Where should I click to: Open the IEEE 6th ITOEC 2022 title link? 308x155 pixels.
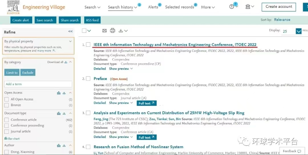[175, 45]
